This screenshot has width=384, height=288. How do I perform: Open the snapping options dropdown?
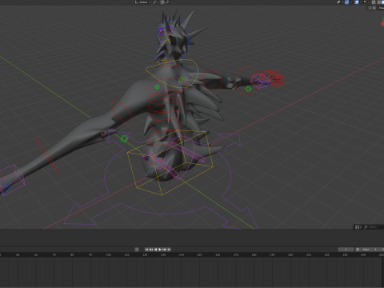[168, 2]
